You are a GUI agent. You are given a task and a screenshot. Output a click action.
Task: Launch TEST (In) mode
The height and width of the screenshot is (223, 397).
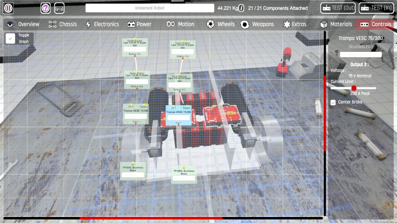point(376,8)
